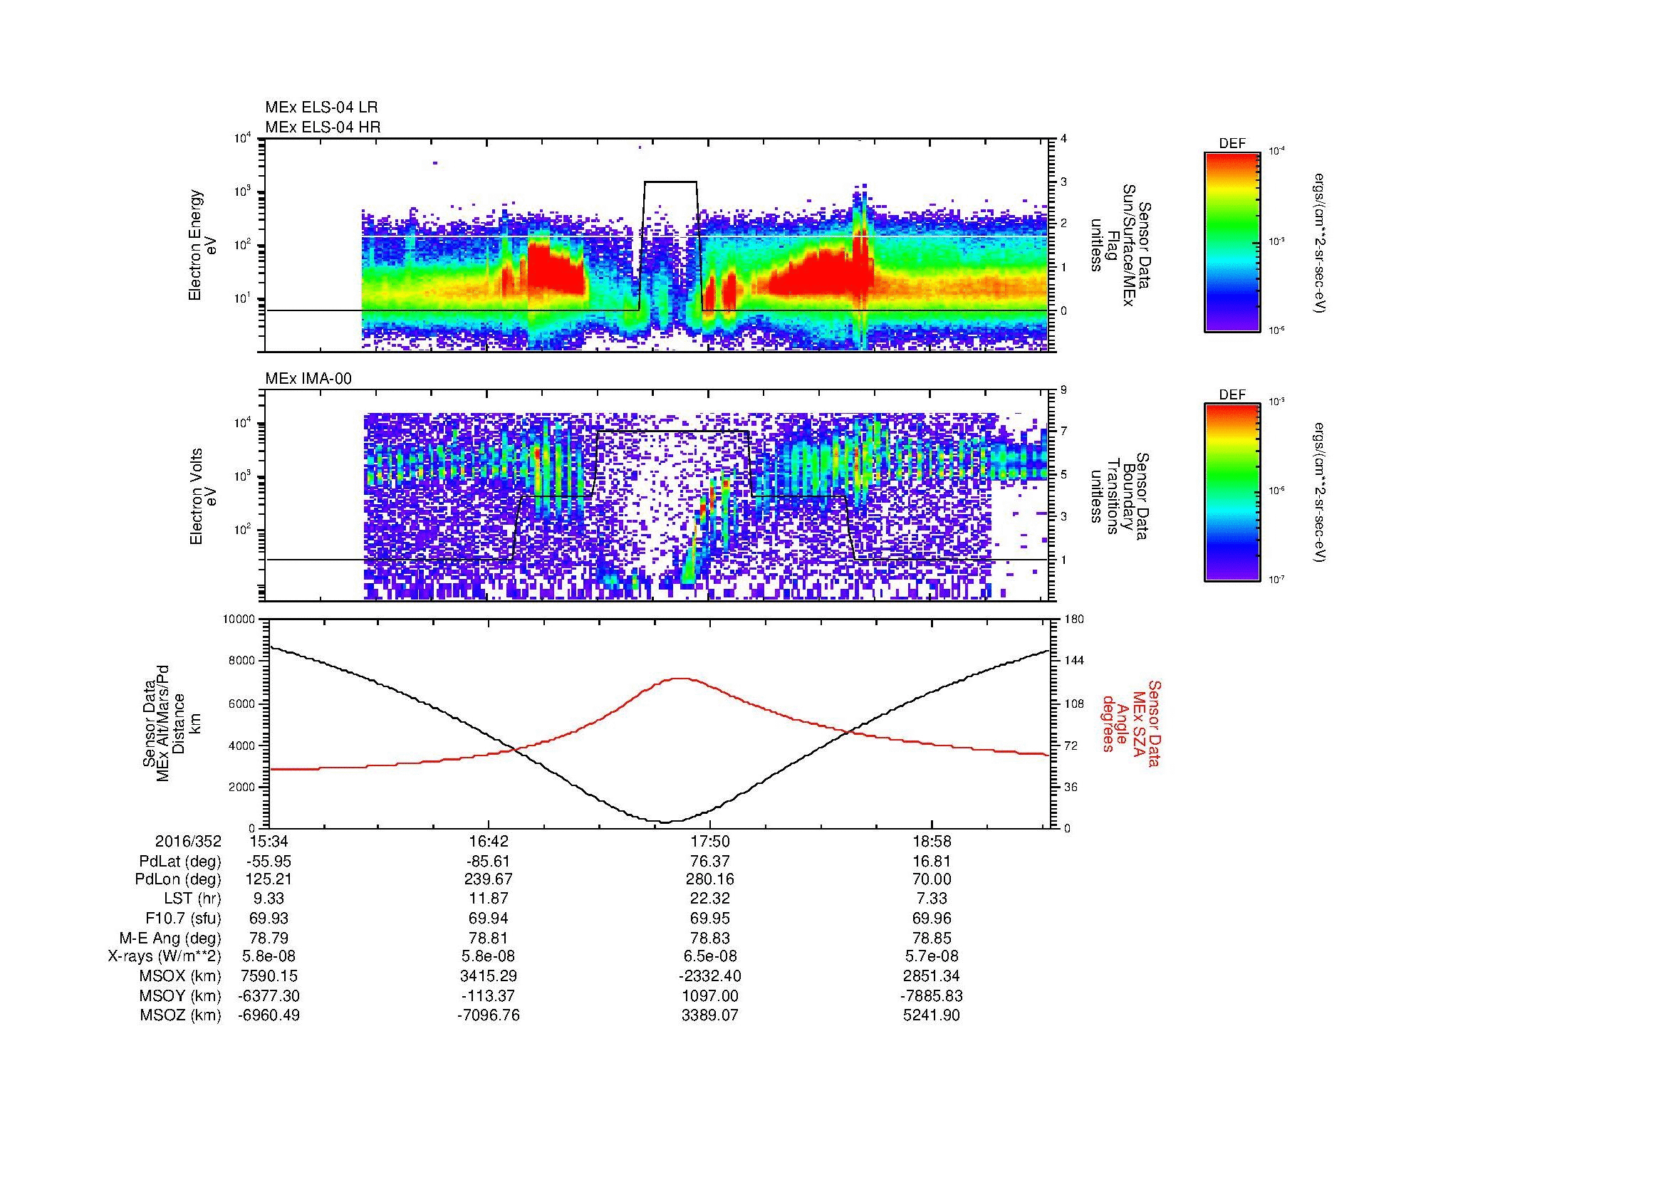Click the PdLat (deg) row label
Viewport: 1666px width, 1177px height.
pos(180,862)
